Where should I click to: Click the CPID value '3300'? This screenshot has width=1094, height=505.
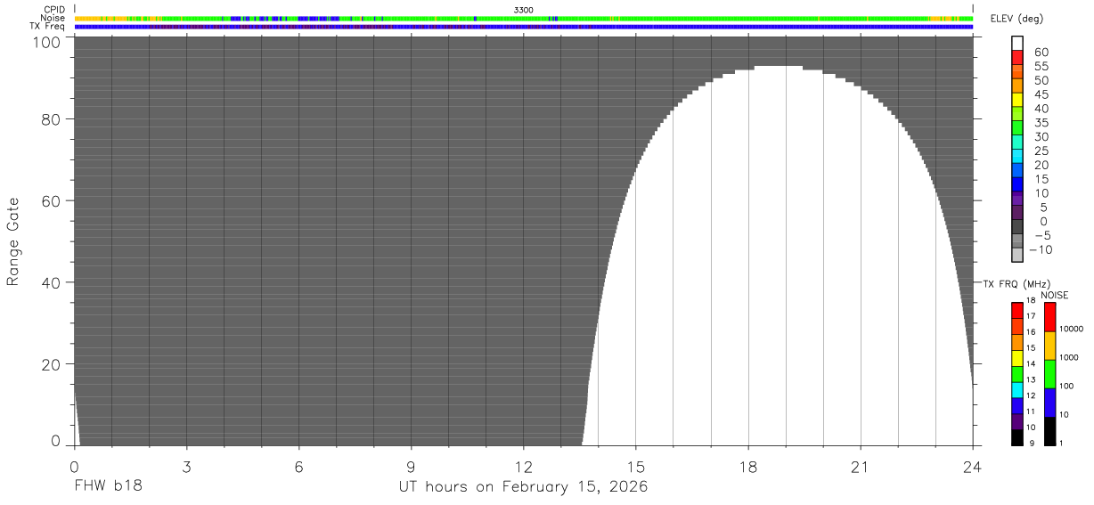click(x=524, y=10)
